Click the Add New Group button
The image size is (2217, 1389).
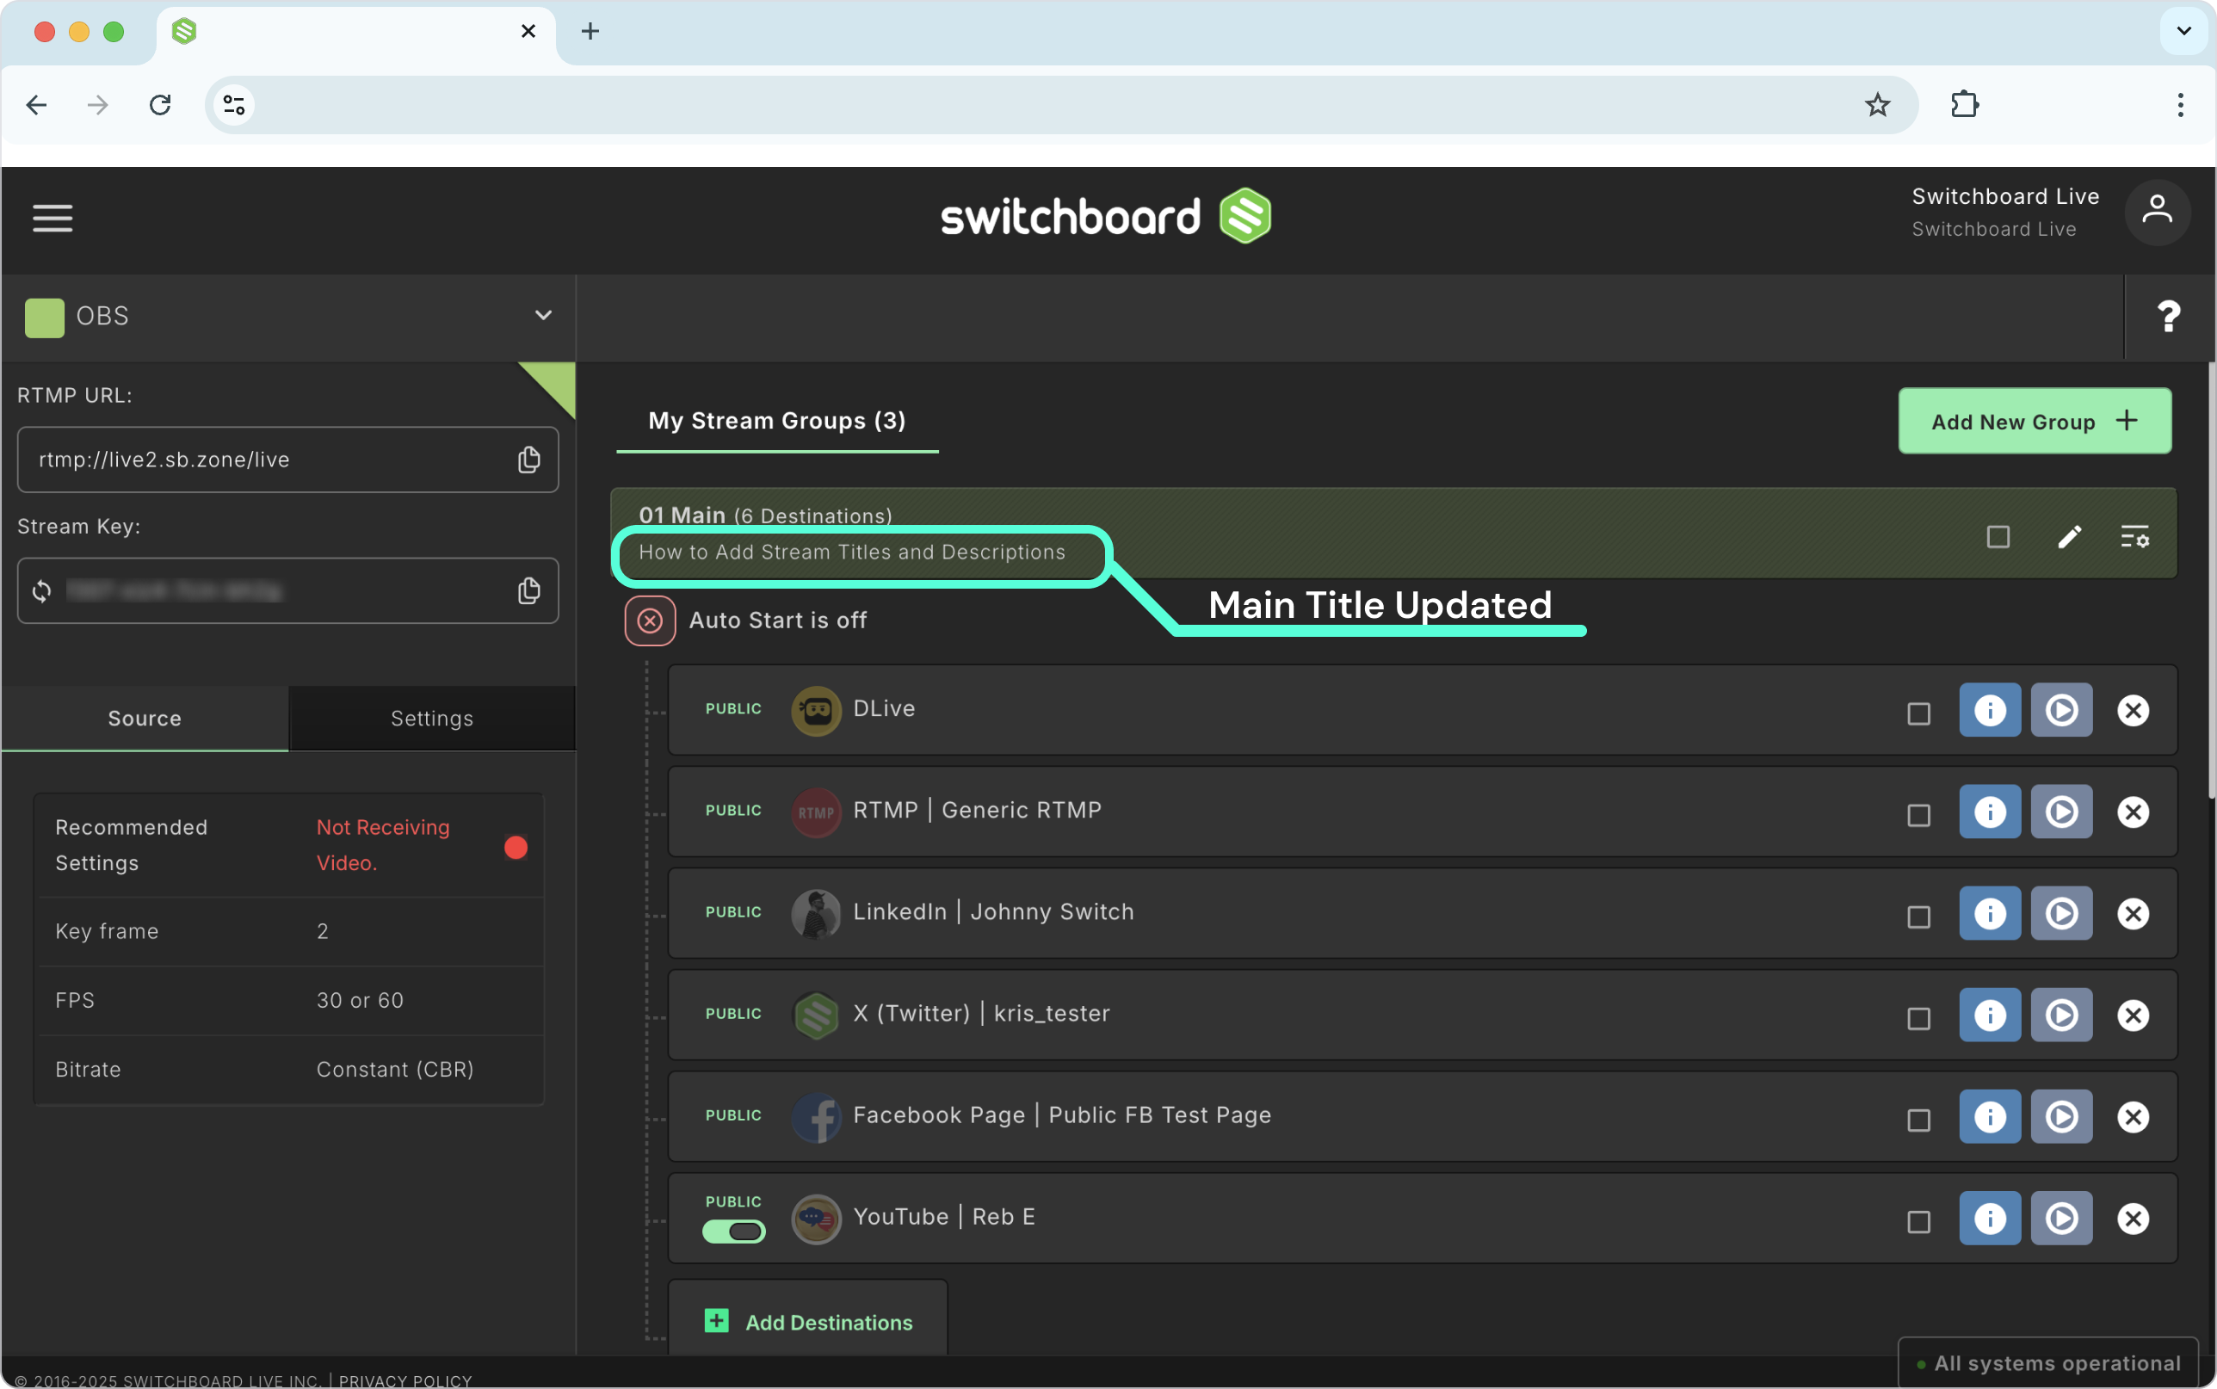click(x=2035, y=422)
